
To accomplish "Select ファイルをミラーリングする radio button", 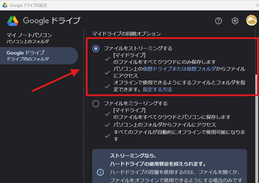I will (96, 104).
